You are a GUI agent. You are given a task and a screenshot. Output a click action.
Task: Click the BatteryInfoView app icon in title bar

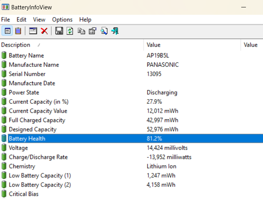(x=5, y=7)
